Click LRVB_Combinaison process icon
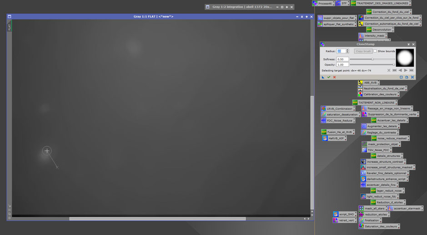Screen dimensions: 427x235 pos(338,109)
